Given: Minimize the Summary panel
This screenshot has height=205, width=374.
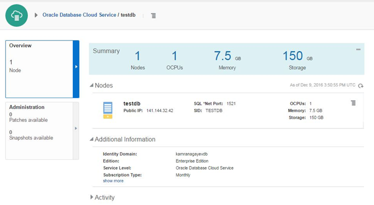Looking at the screenshot, I should [358, 50].
